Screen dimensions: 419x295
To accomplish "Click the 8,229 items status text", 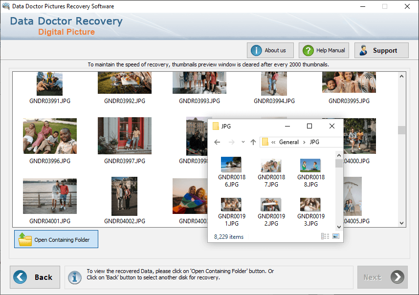I will pyautogui.click(x=229, y=237).
